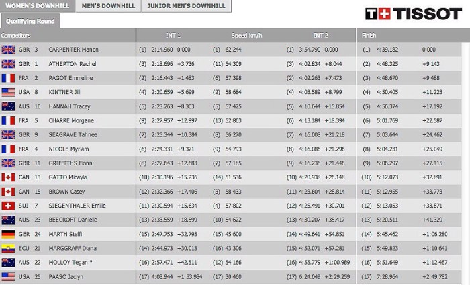Image resolution: width=470 pixels, height=285 pixels.
Task: Click the Finish column header
Action: pos(369,36)
